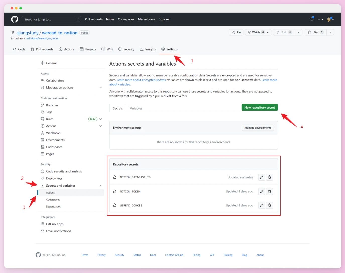Click Manage environments button
The image size is (345, 273).
[x=258, y=128]
